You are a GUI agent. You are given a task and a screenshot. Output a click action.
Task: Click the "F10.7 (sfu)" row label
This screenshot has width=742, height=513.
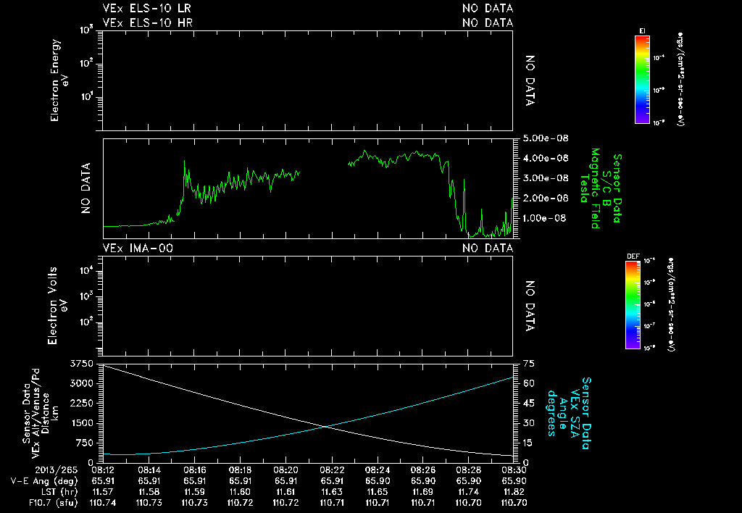52,503
